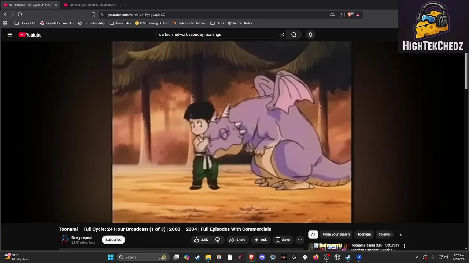Open the Brave Rewards triangle icon
Viewport: 469px width, 263px height.
coord(358,15)
